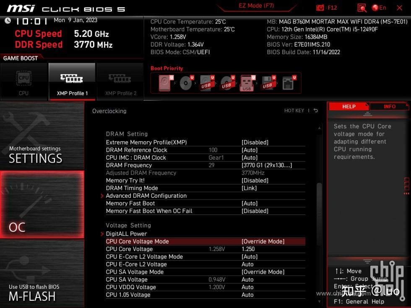Open the SETTINGS motherboard section
The width and height of the screenshot is (411, 308).
(x=42, y=136)
